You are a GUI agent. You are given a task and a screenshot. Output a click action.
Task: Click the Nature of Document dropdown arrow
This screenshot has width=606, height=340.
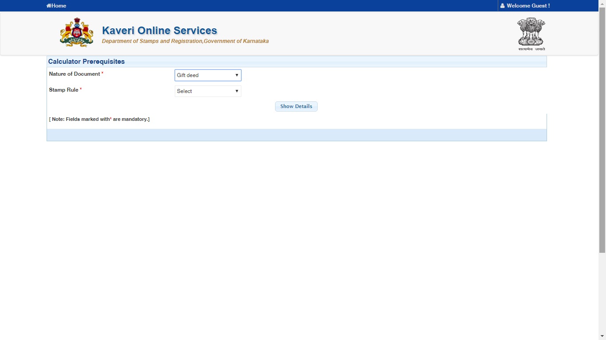coord(236,75)
